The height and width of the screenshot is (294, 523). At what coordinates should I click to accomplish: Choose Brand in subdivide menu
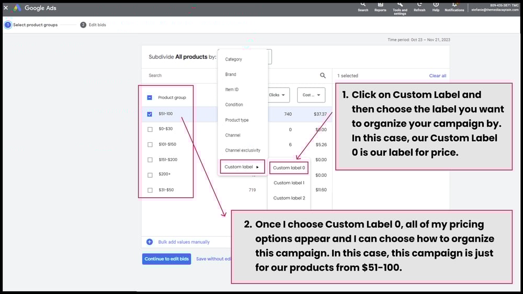[x=231, y=74]
